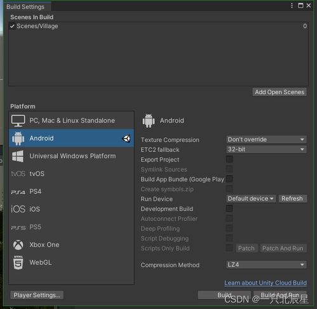Click the WebGL HTML5 icon

[x=18, y=263]
